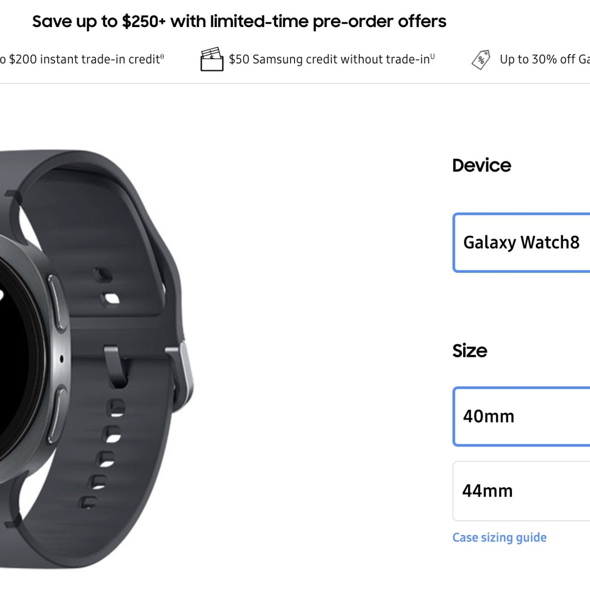Select the 44mm size option
This screenshot has width=590, height=590.
[x=521, y=491]
